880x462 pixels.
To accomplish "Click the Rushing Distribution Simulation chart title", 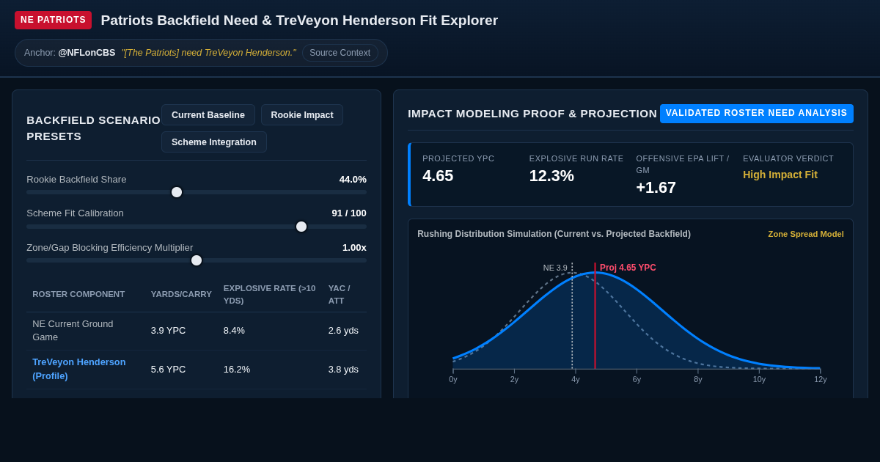I will [554, 234].
